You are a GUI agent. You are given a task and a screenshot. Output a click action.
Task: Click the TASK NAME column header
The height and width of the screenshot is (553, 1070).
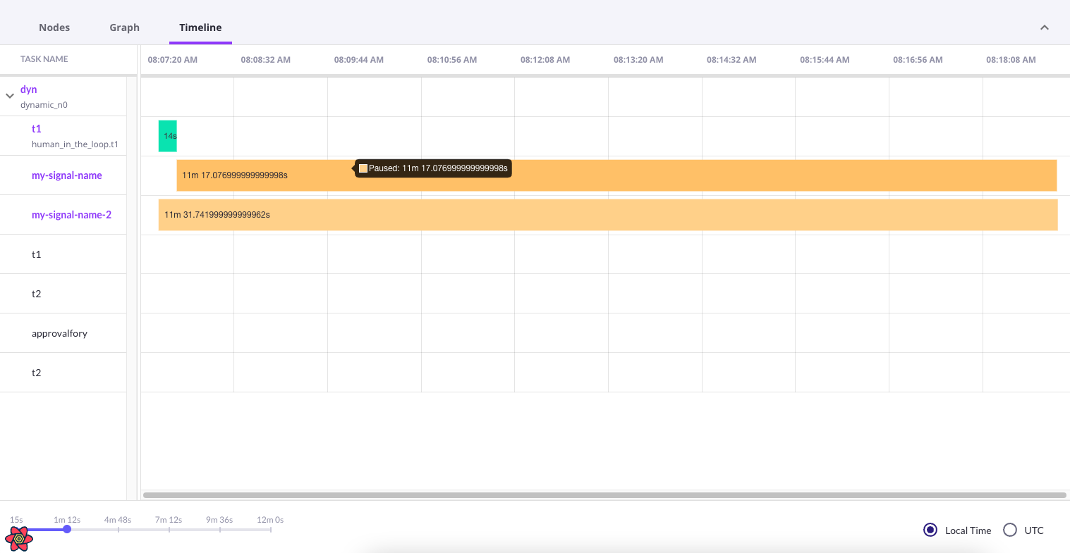pyautogui.click(x=44, y=59)
